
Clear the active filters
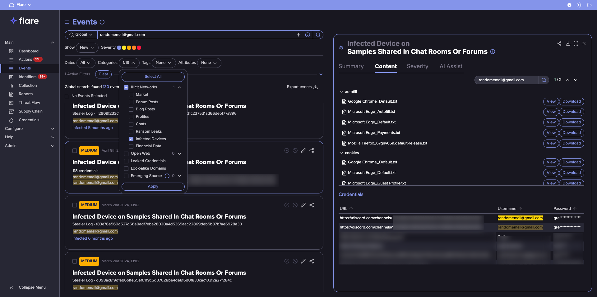coord(103,74)
